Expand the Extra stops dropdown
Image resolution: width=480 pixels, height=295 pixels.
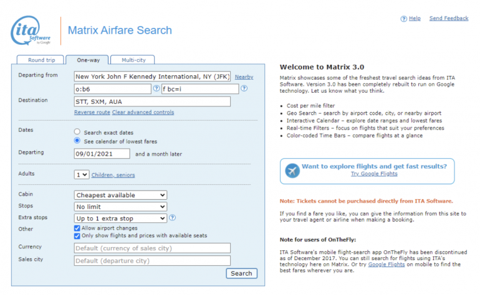pyautogui.click(x=120, y=218)
